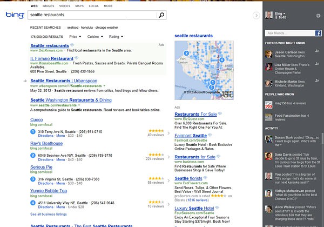Screen dimensions: 324x227
Task: Click the Bing logo
Action: (x=14, y=16)
